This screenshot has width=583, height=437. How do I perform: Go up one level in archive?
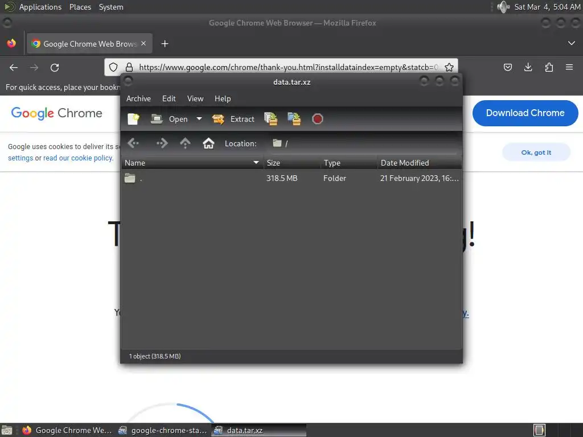coord(185,143)
